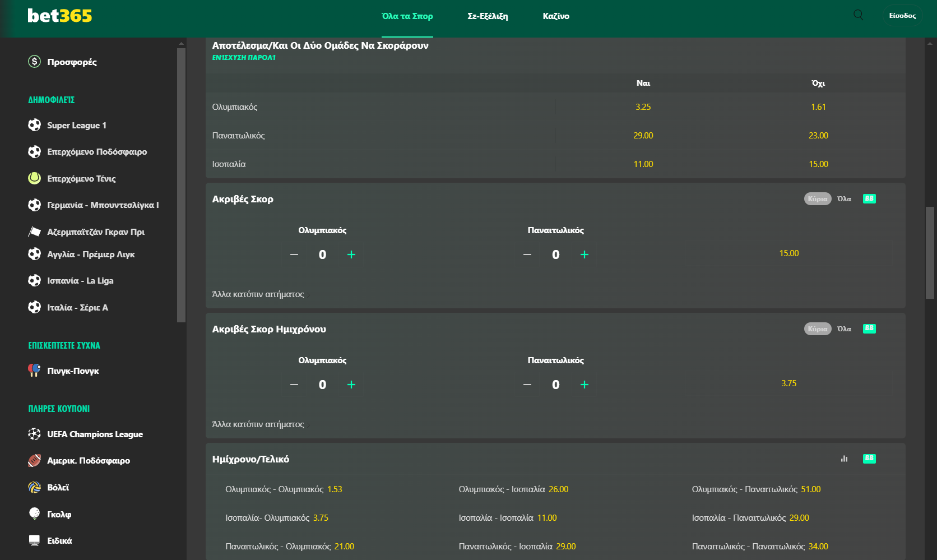Select Παναιτωλικός - Παναιτωλικός 34.00
Screen dimensions: 937x560
click(760, 547)
